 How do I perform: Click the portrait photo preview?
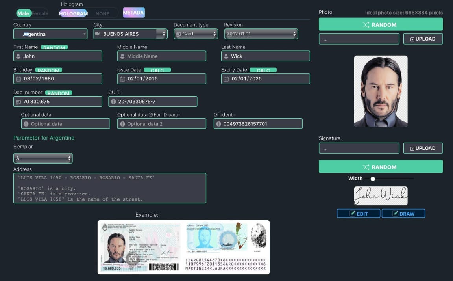[x=381, y=91]
